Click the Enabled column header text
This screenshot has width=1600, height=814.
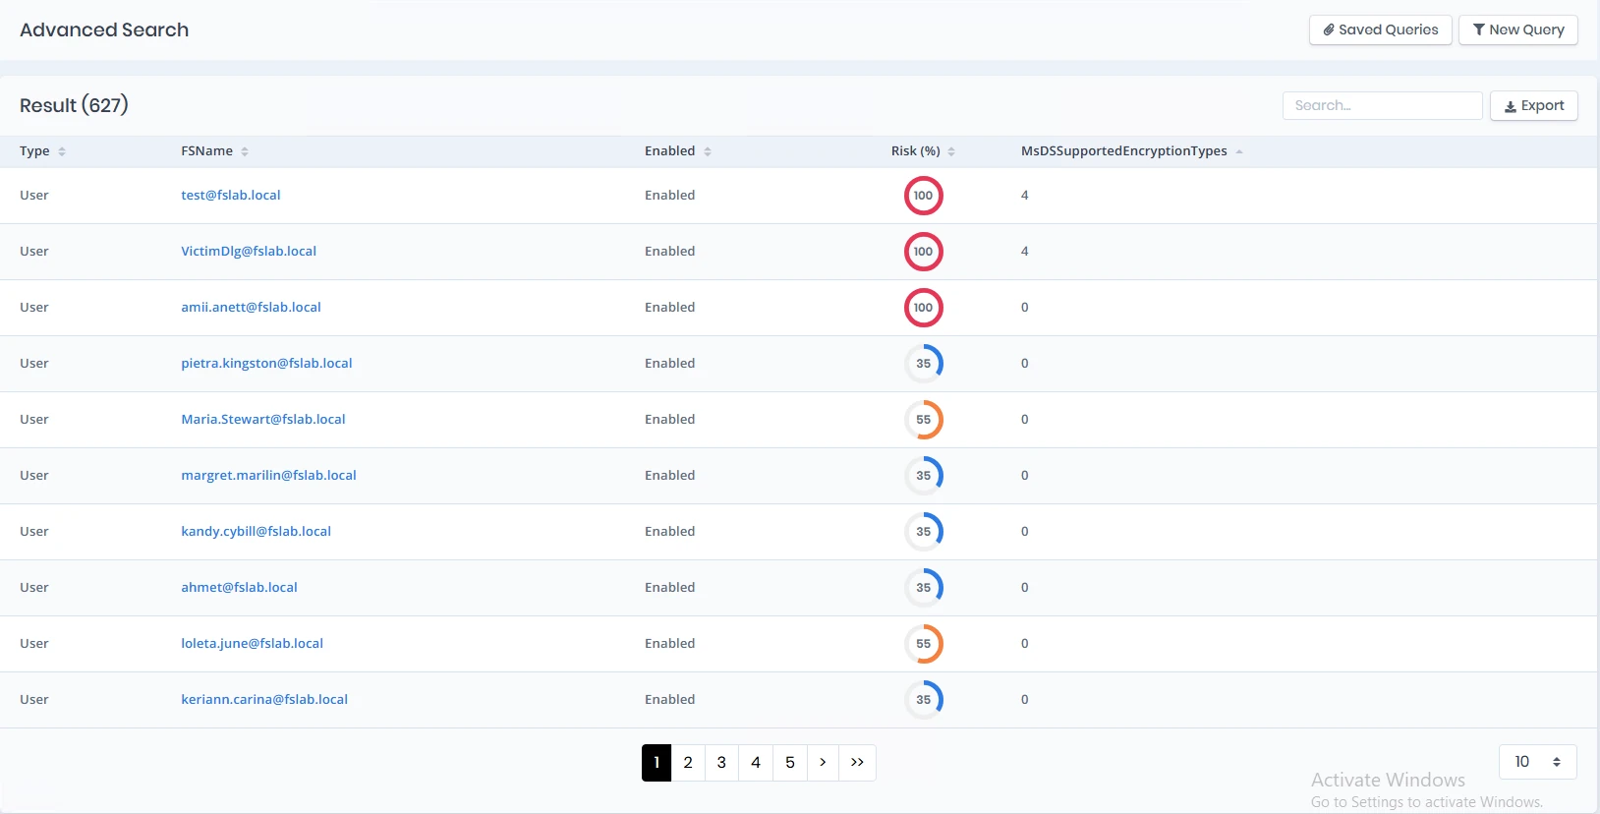[x=670, y=151]
